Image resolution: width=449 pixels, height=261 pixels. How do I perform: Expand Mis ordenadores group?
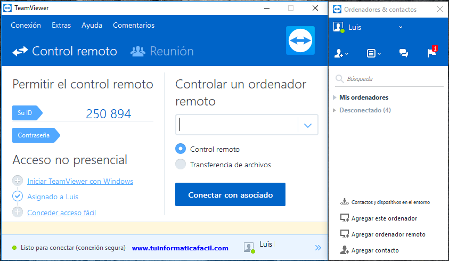(334, 97)
